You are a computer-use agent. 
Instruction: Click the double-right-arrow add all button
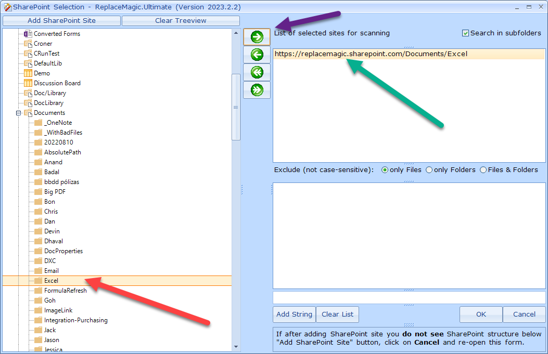tap(257, 89)
